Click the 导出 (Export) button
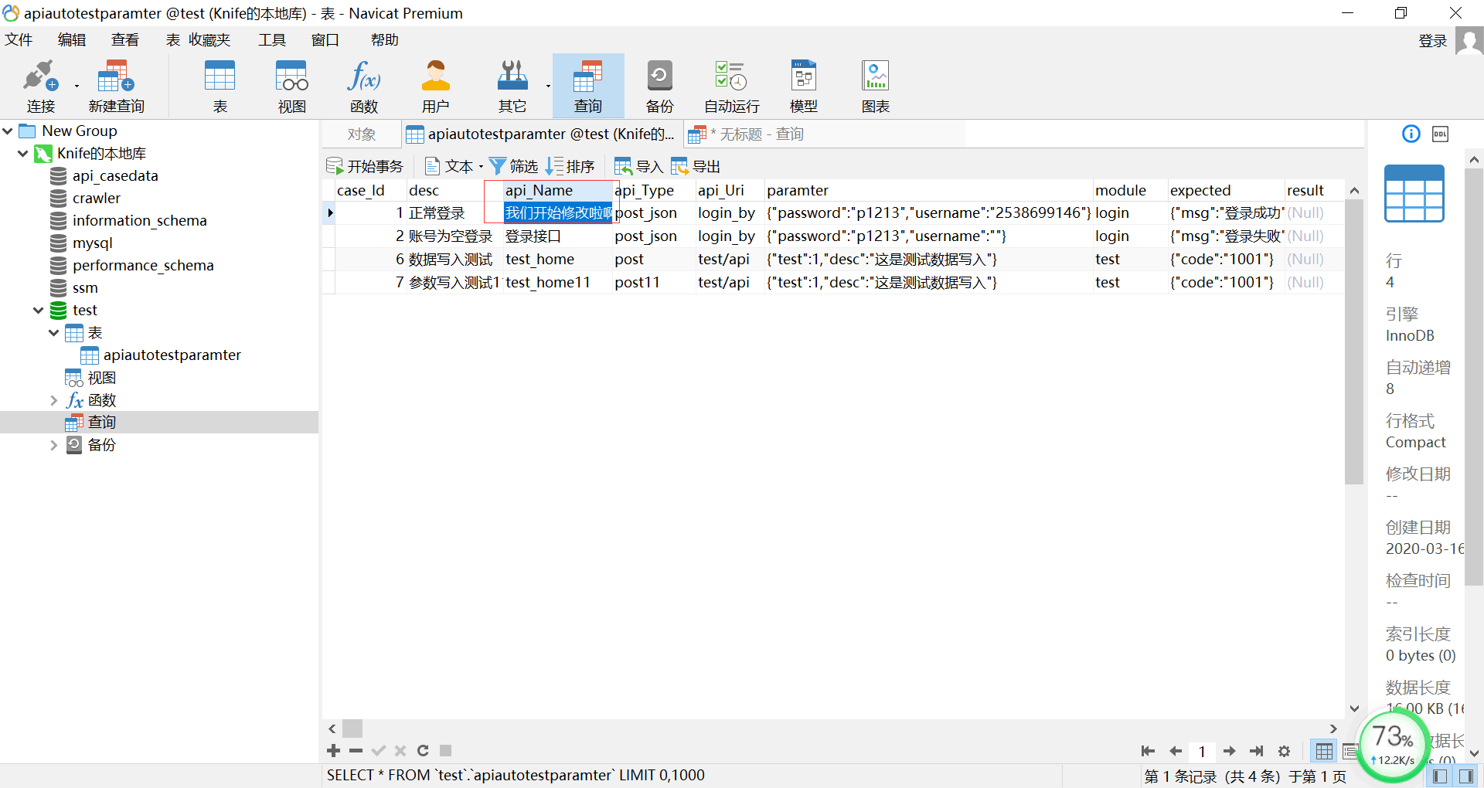The image size is (1484, 788). (x=696, y=166)
